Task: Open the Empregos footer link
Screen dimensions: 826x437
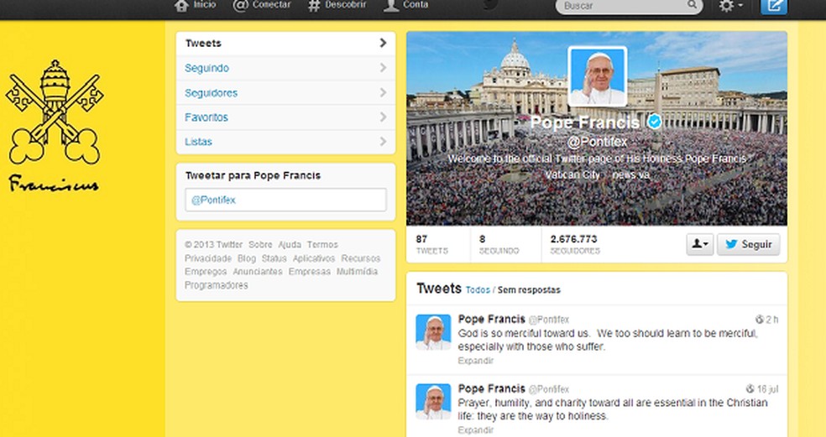Action: 206,272
